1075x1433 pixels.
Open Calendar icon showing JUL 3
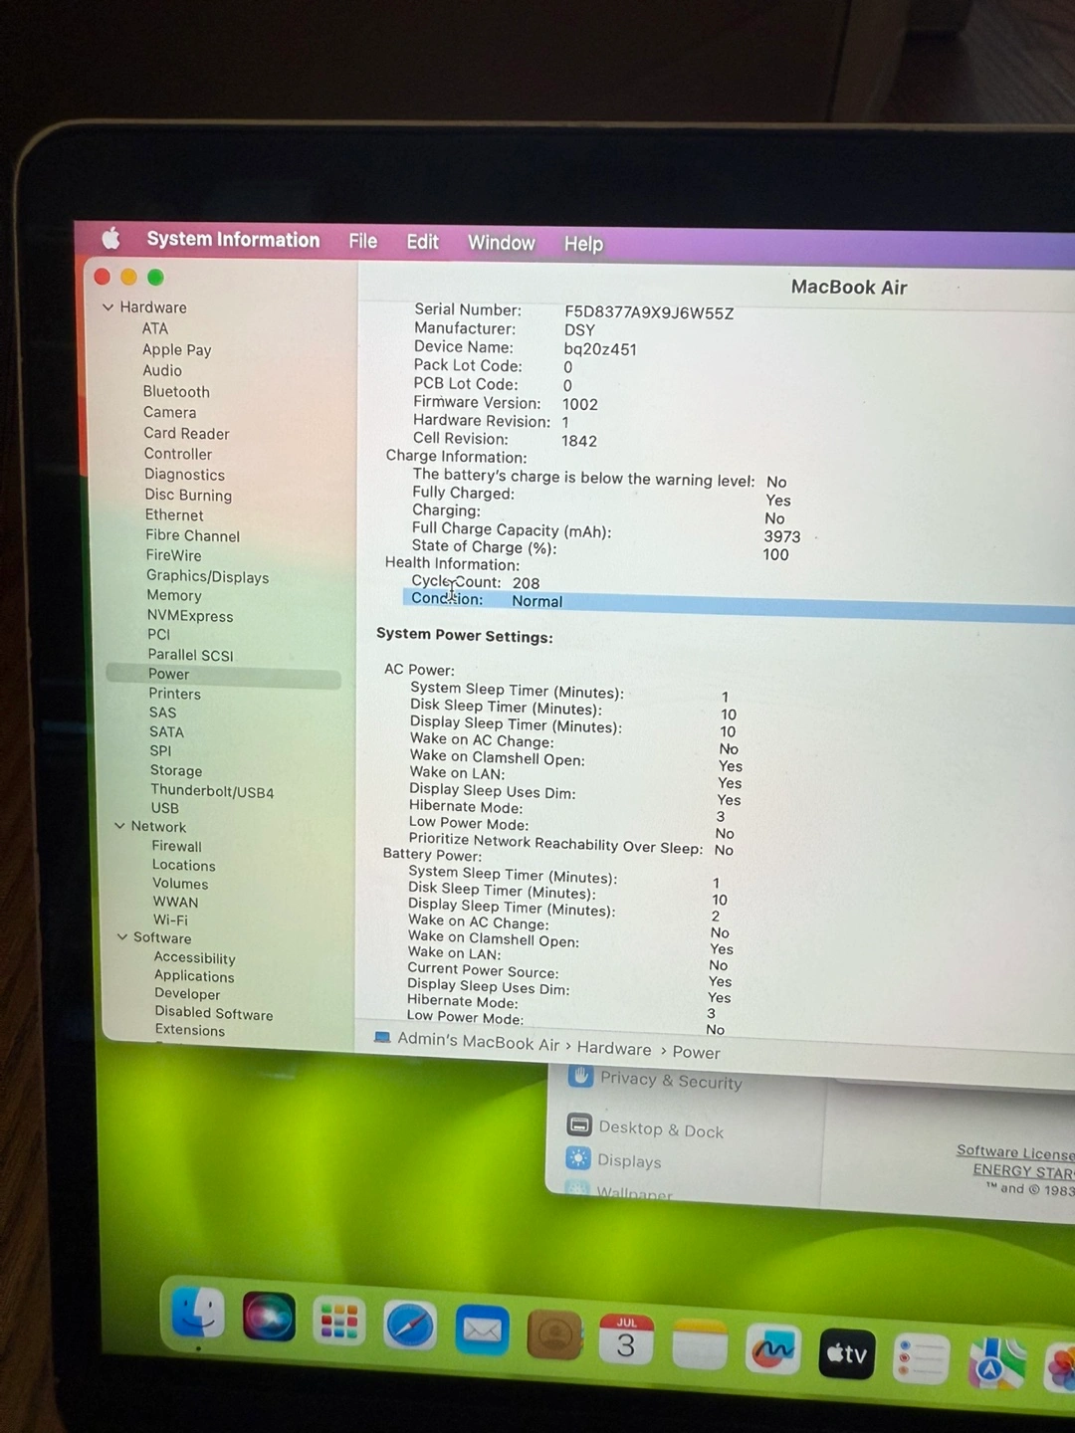[x=626, y=1340]
